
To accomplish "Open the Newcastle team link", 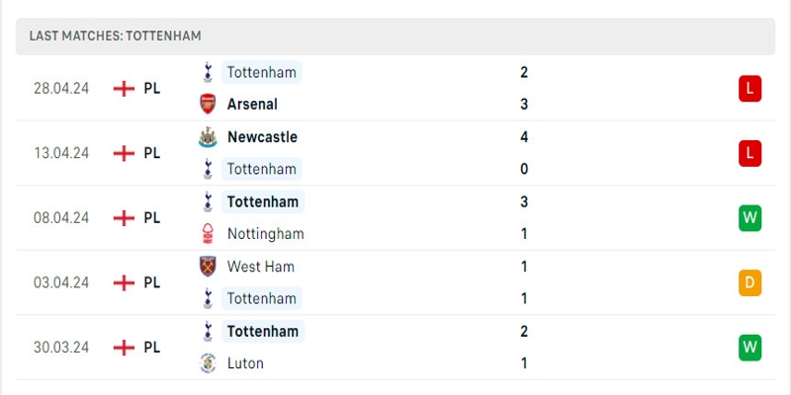I will coord(262,137).
